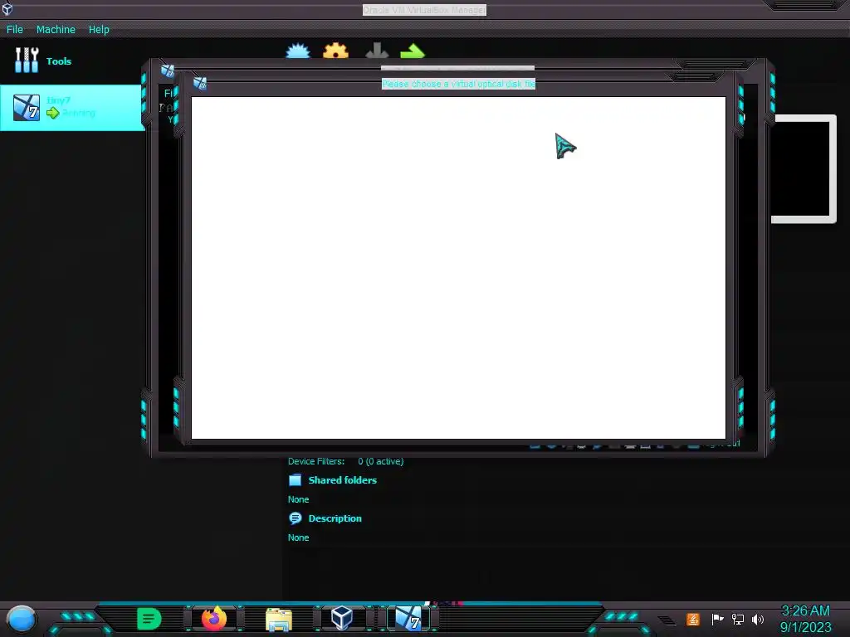Open the Machine menu
Viewport: 850px width, 637px height.
(56, 29)
